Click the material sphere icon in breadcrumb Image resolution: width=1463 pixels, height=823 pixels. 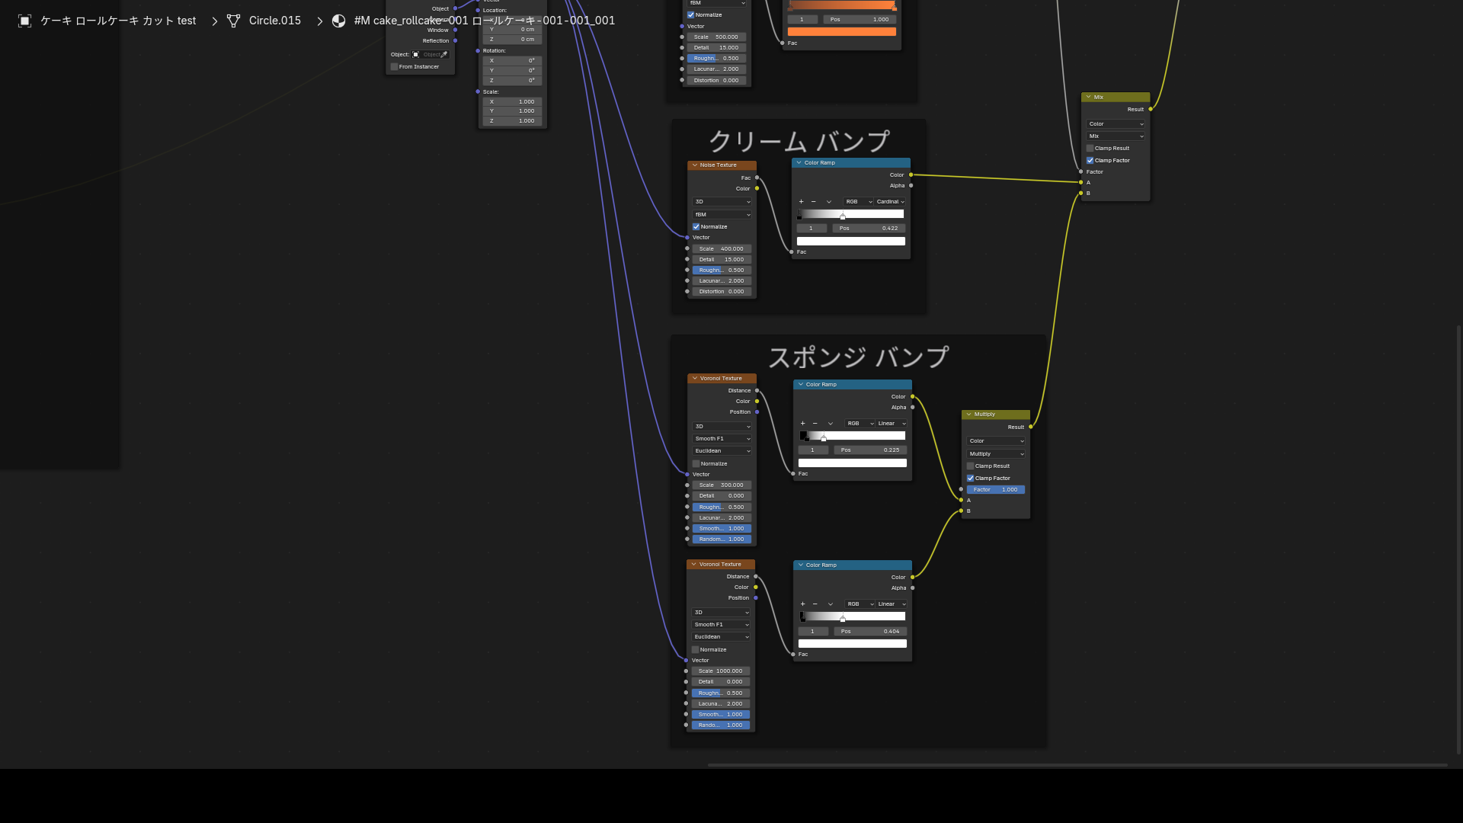pos(339,21)
